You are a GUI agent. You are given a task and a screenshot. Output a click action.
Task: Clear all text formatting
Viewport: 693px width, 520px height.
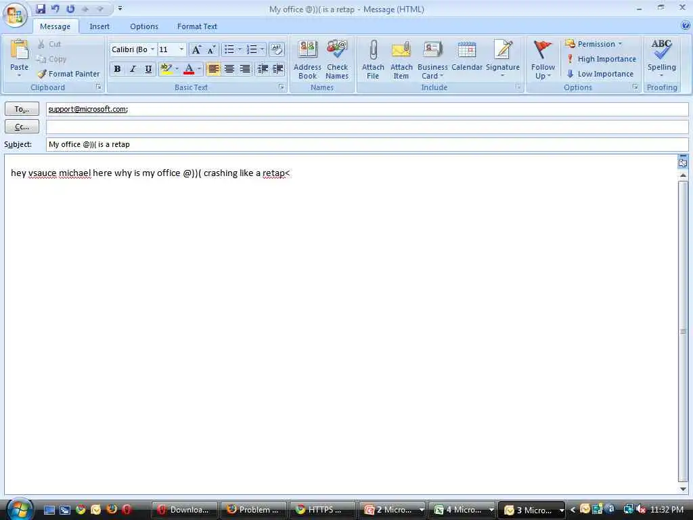277,49
